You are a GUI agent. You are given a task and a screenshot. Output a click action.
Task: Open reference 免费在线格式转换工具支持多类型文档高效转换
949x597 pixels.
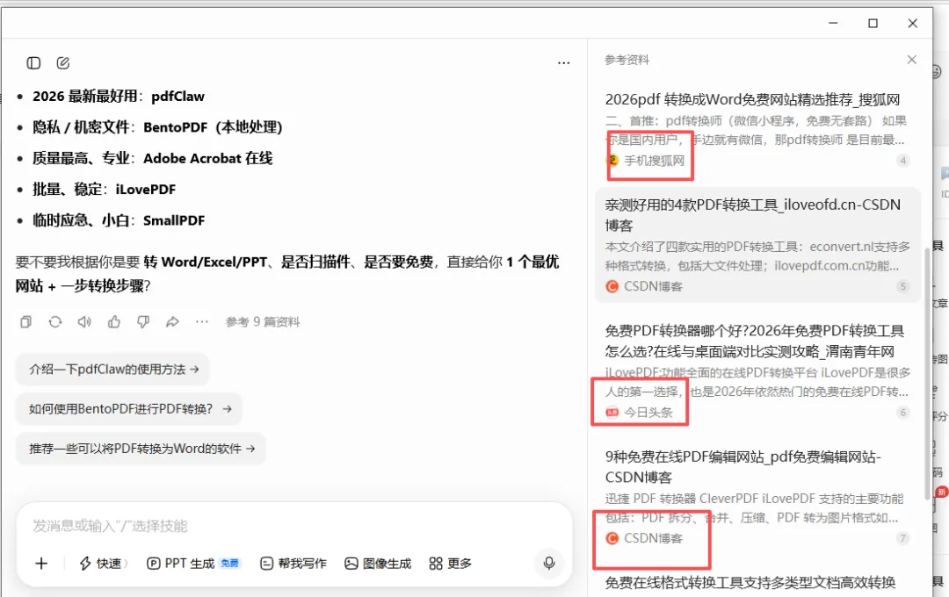click(x=750, y=582)
